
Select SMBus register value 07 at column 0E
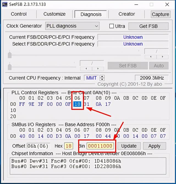pyautogui.click(x=154, y=136)
